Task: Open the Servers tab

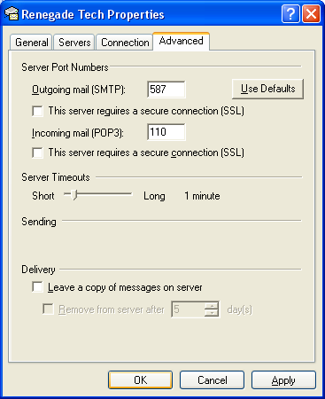Action: tap(74, 43)
